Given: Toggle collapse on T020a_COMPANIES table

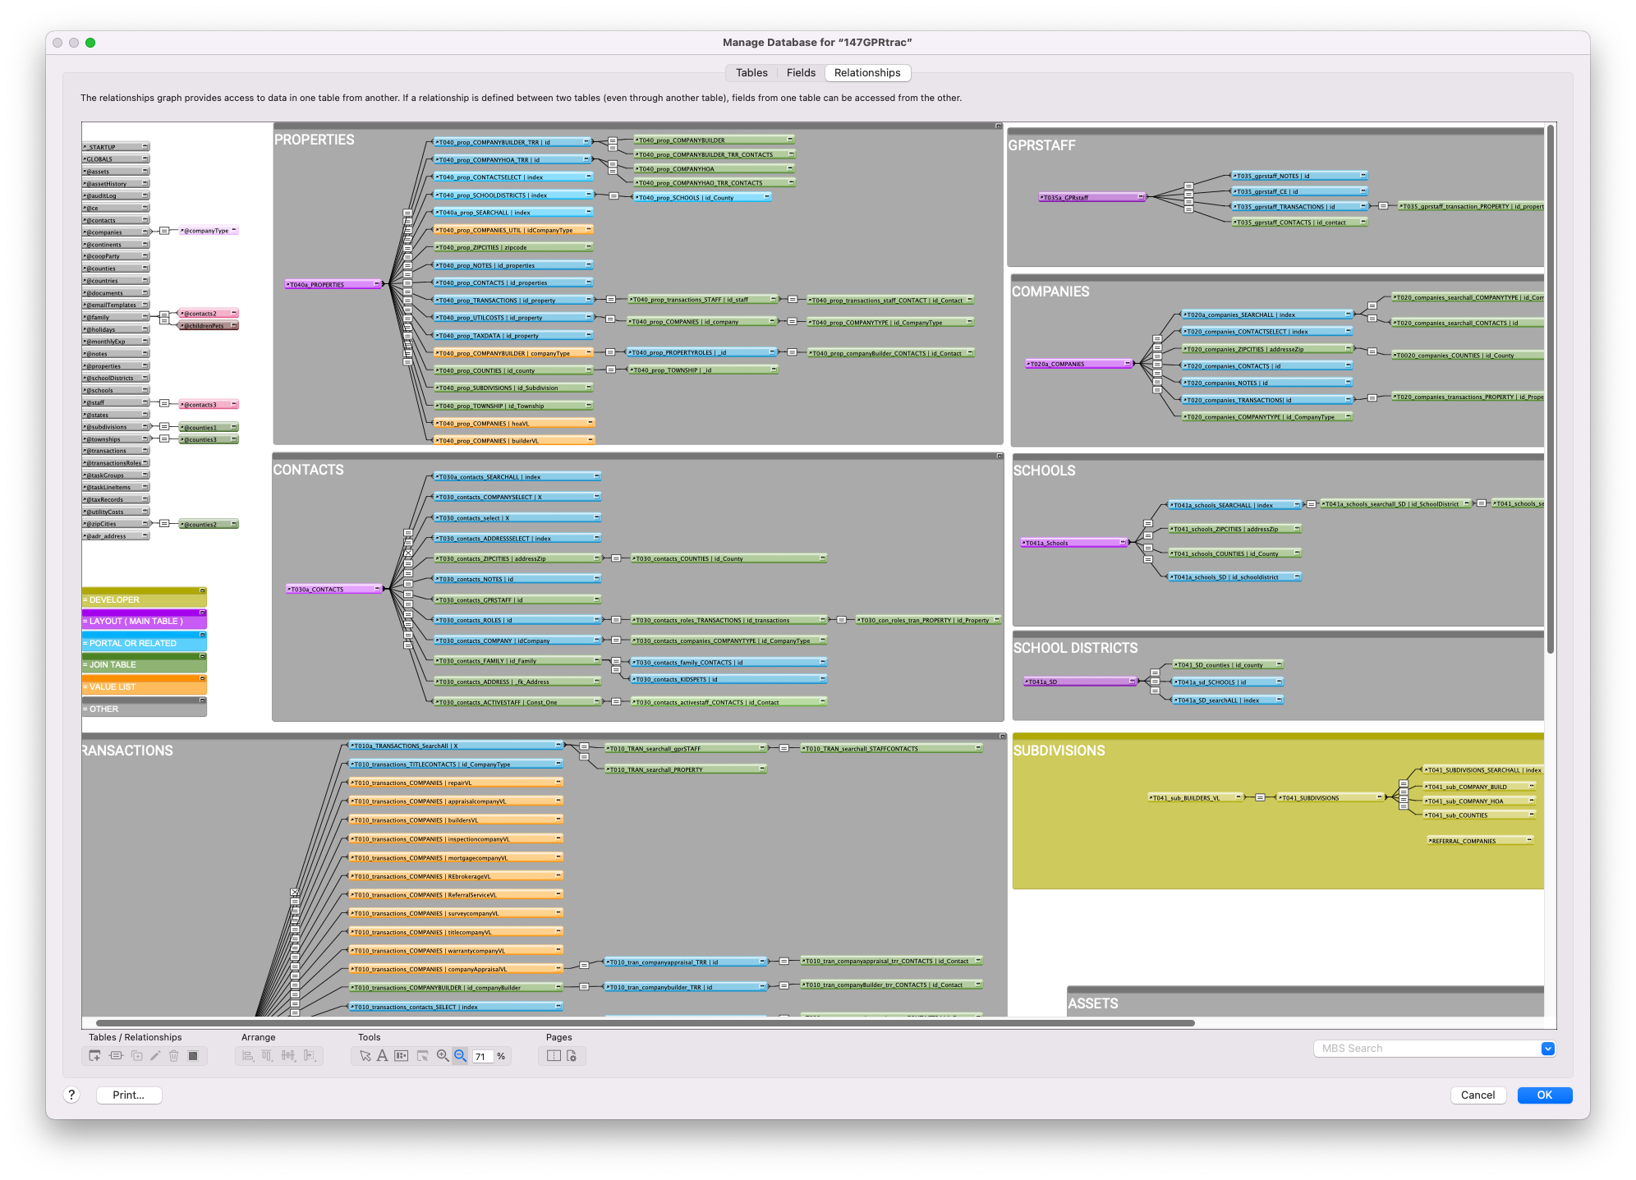Looking at the screenshot, I should (1128, 364).
